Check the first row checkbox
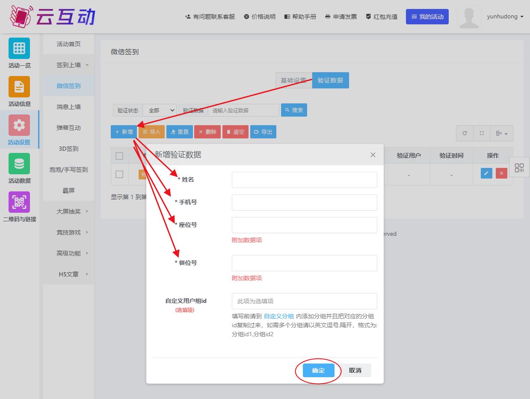The height and width of the screenshot is (399, 530). click(119, 174)
